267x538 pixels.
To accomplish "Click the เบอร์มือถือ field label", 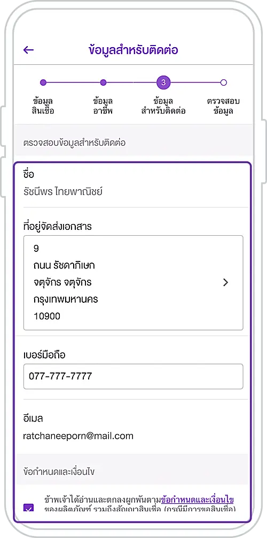I will pos(44,355).
